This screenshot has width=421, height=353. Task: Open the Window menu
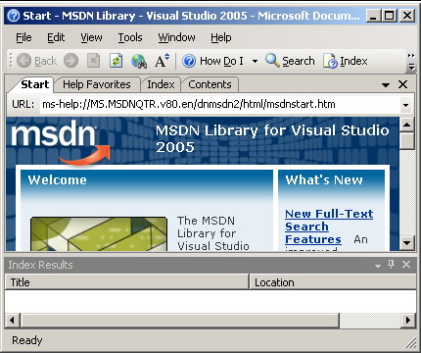click(176, 37)
